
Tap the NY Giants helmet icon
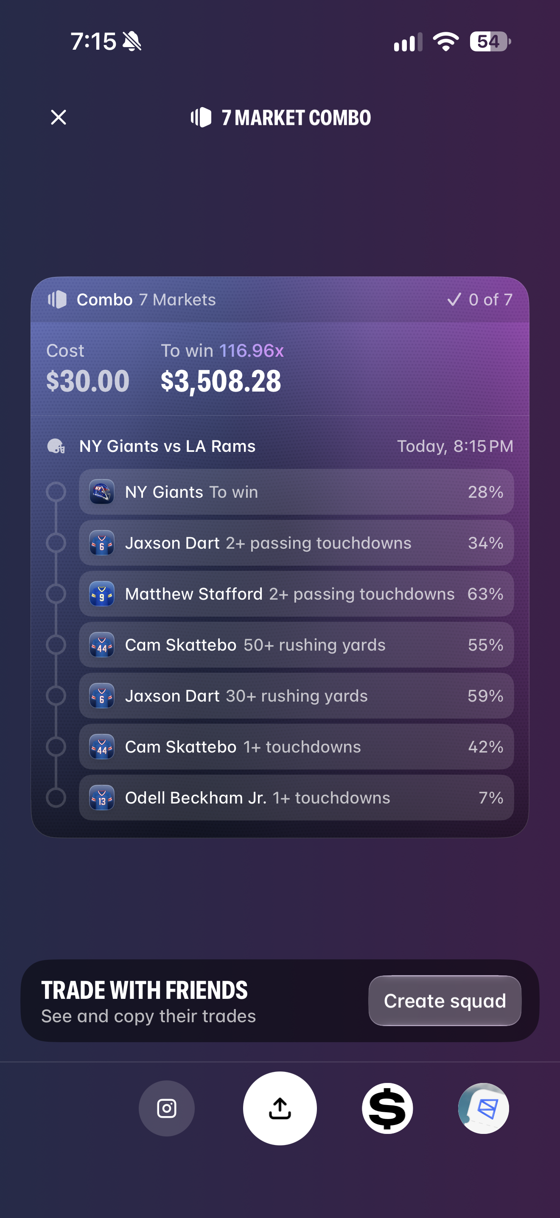tap(102, 492)
